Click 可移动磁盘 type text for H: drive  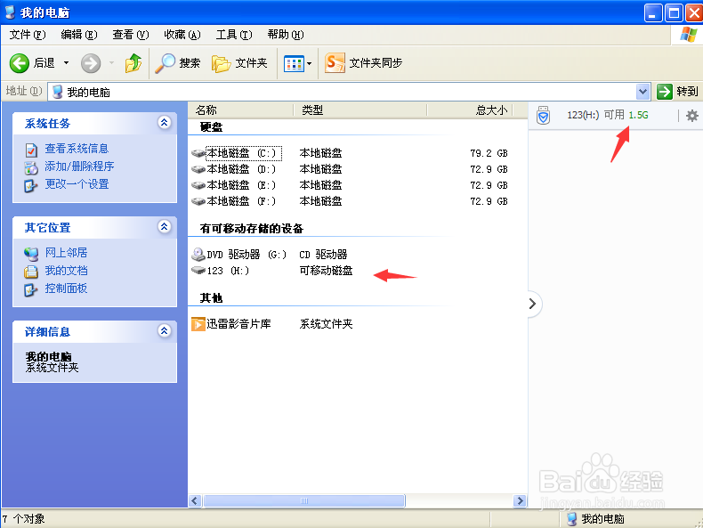tap(326, 271)
